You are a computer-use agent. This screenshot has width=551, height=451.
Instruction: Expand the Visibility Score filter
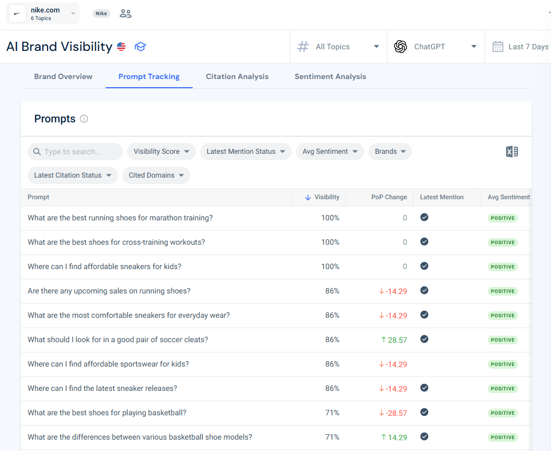click(161, 152)
